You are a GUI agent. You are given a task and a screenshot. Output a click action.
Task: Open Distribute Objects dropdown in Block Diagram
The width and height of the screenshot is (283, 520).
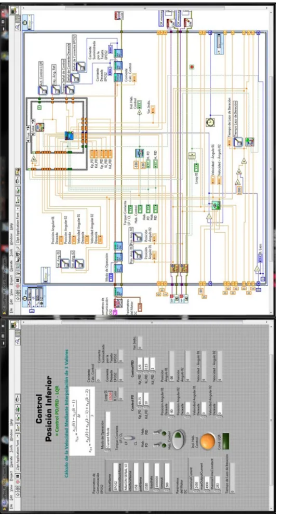18,189
